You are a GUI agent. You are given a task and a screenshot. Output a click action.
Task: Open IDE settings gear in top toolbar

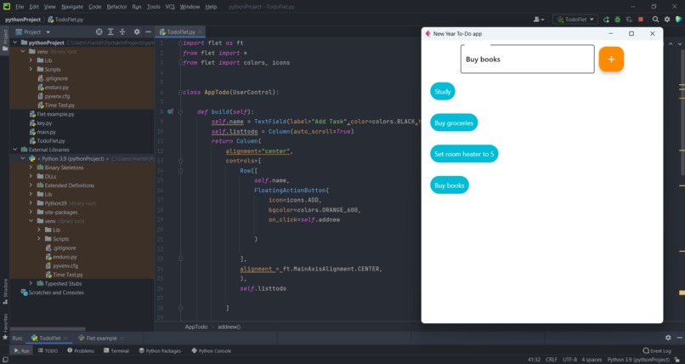point(666,20)
